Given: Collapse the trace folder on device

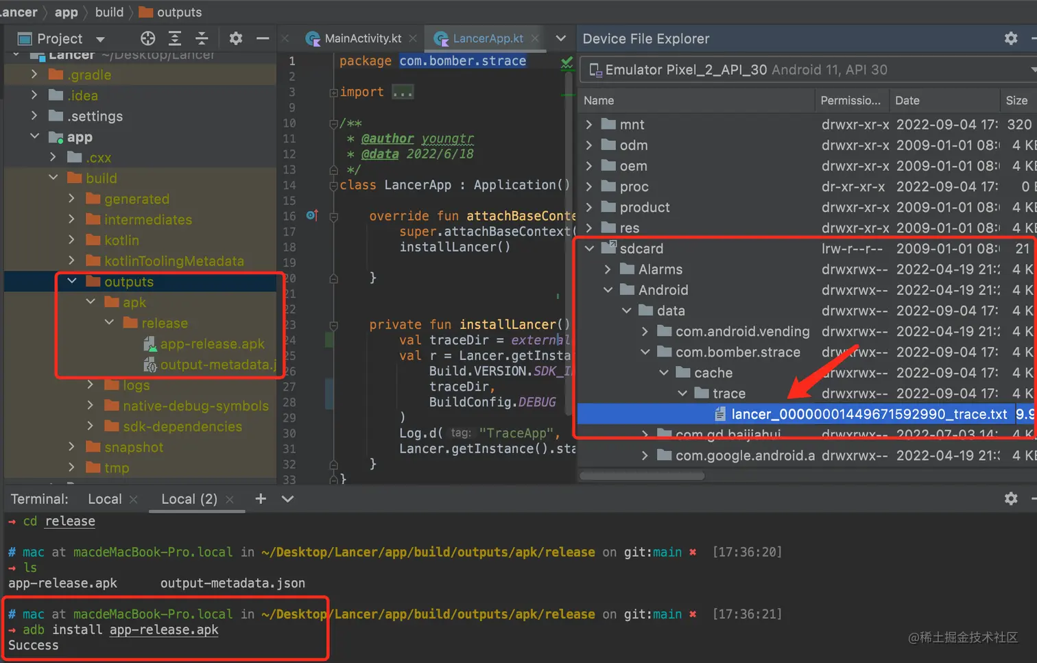Looking at the screenshot, I should tap(682, 393).
